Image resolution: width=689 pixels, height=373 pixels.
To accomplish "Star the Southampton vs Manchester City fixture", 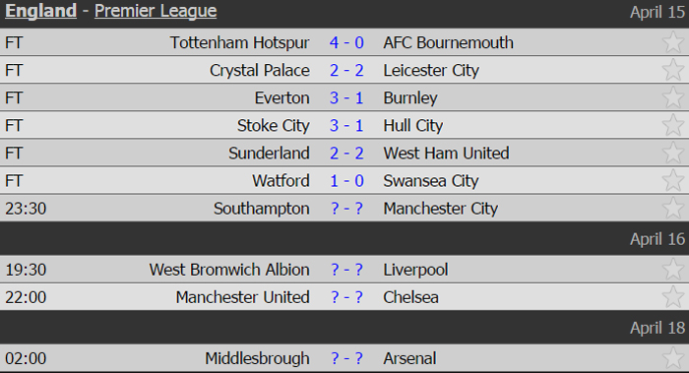I will click(x=672, y=209).
